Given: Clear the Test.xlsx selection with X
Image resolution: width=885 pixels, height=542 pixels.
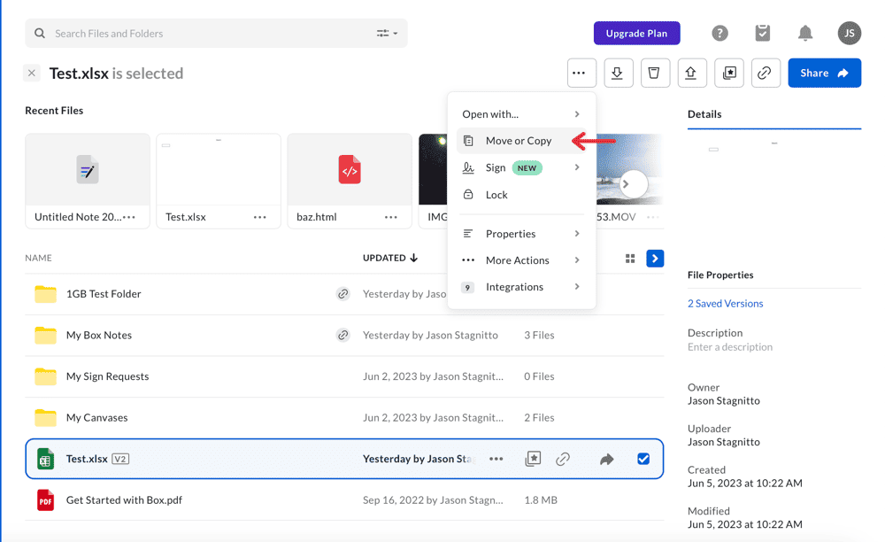Looking at the screenshot, I should coord(32,73).
